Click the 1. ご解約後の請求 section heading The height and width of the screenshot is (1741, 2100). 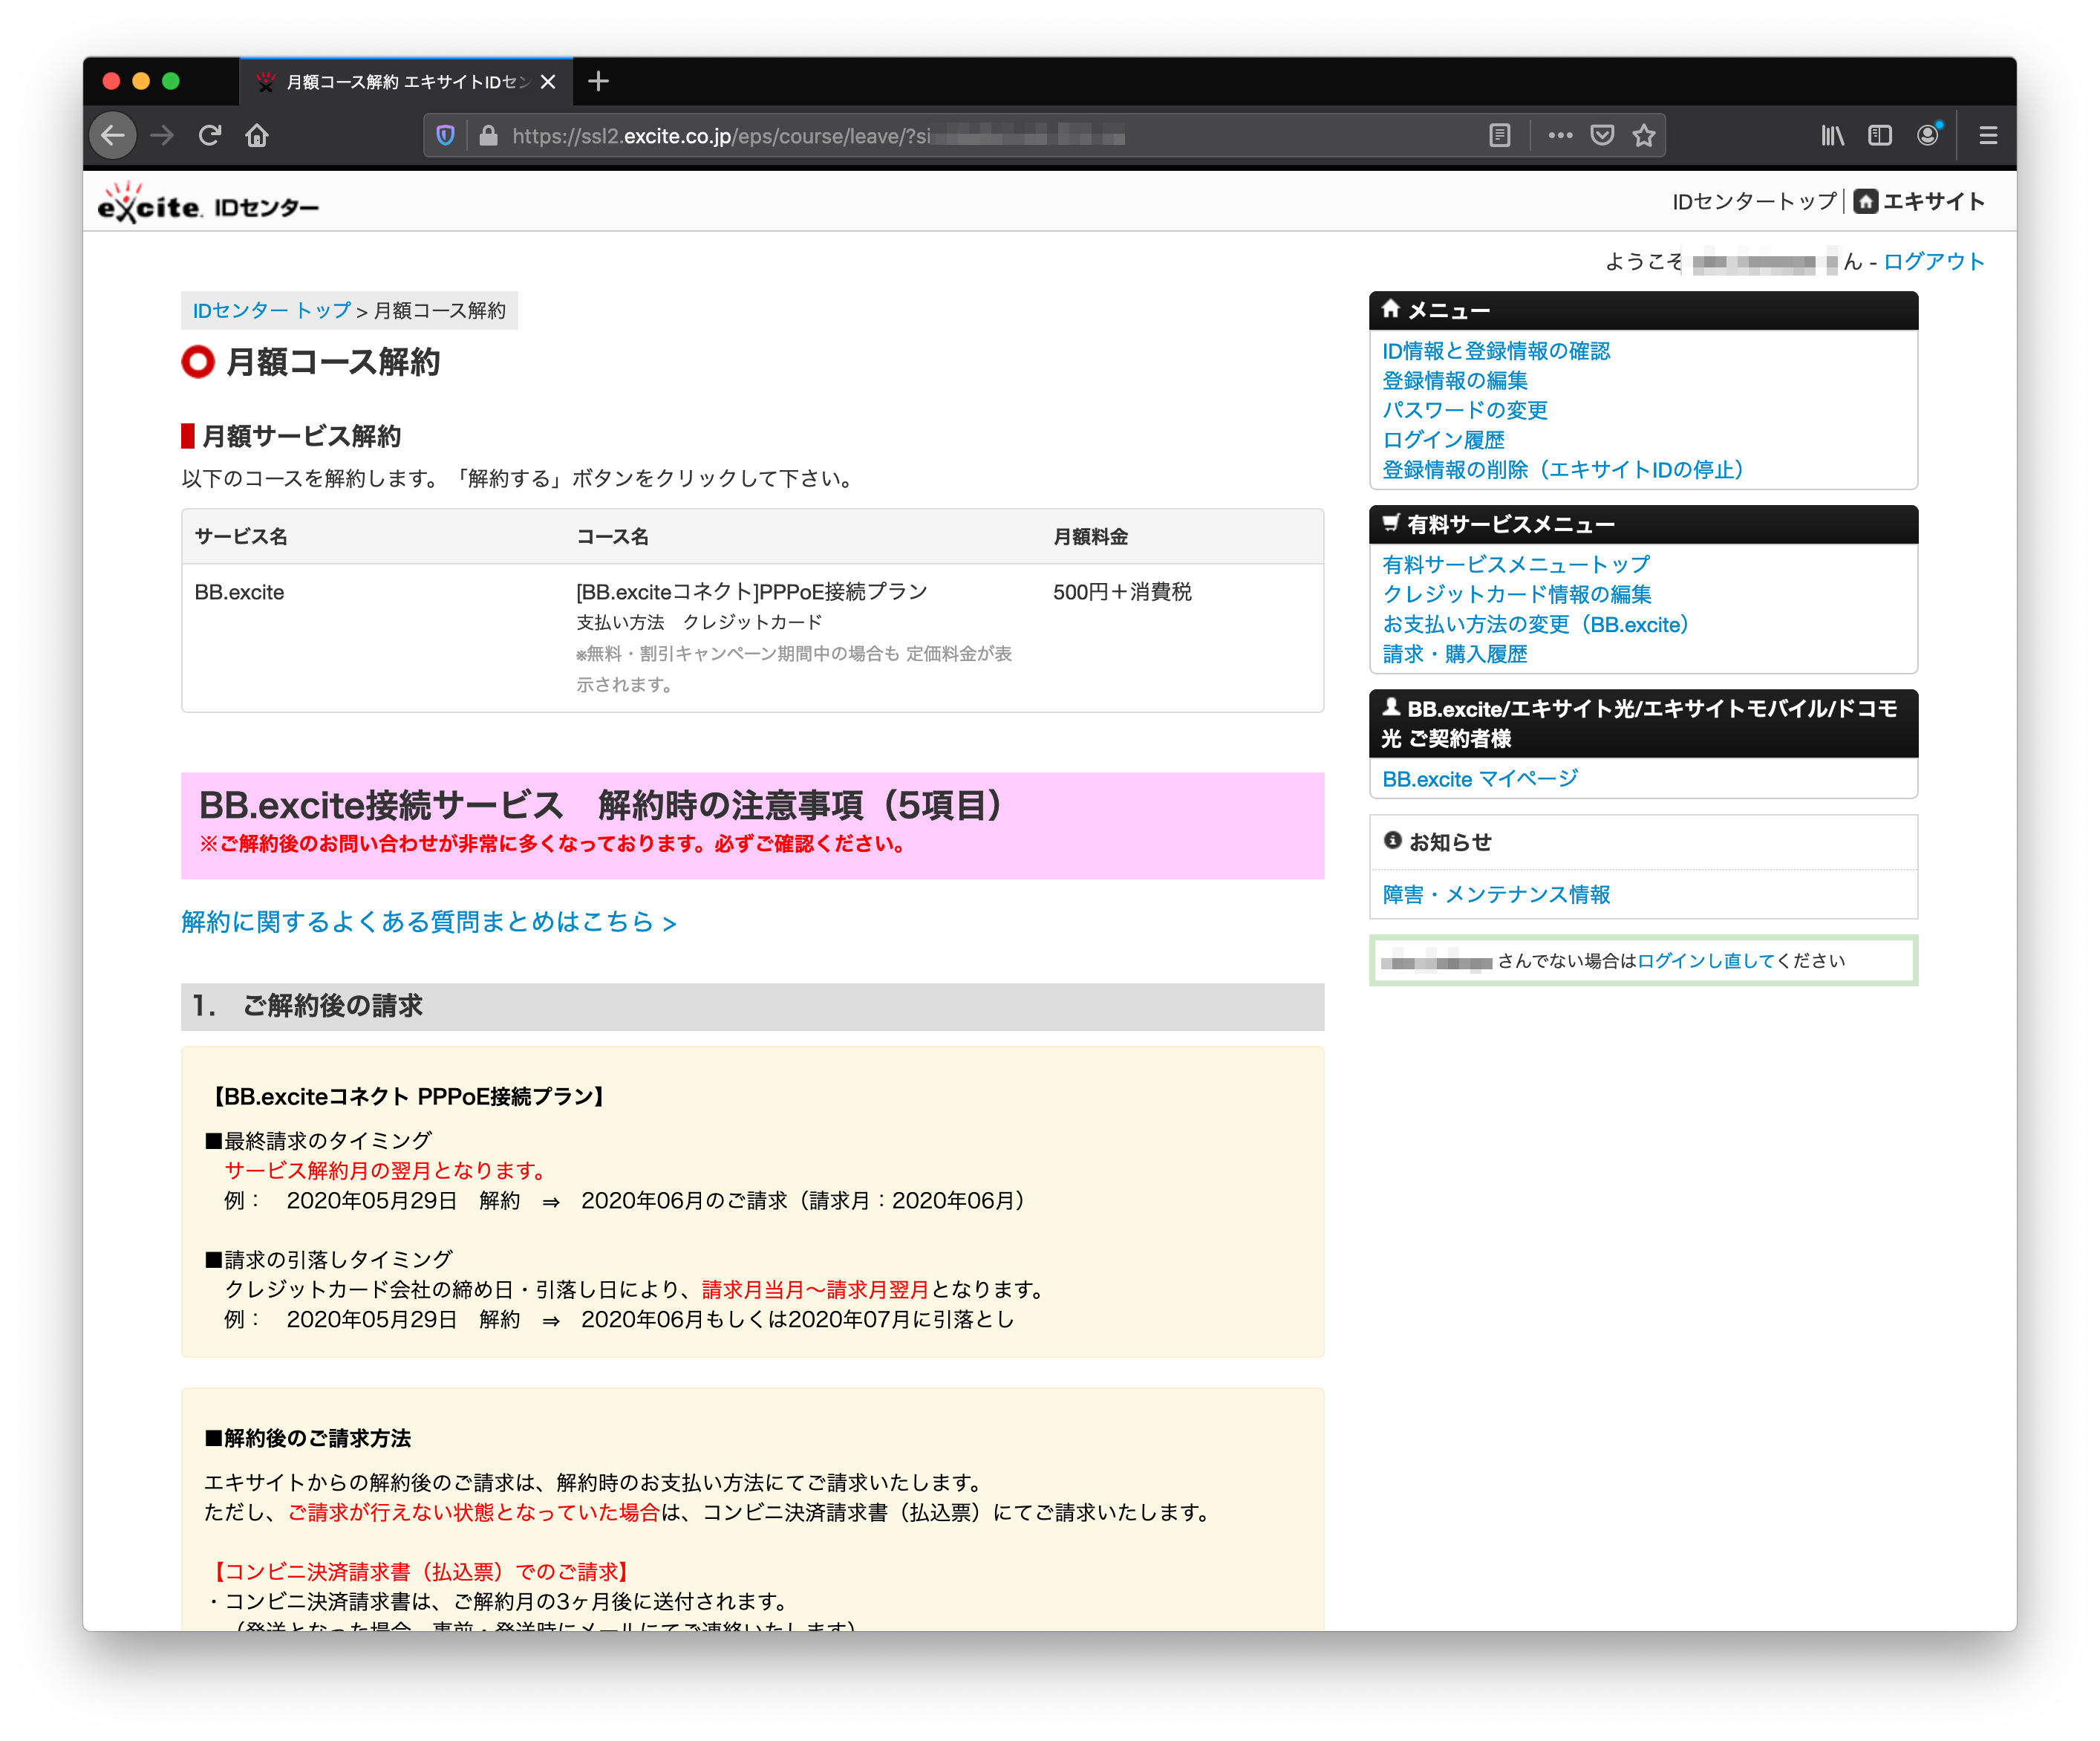pyautogui.click(x=752, y=1006)
